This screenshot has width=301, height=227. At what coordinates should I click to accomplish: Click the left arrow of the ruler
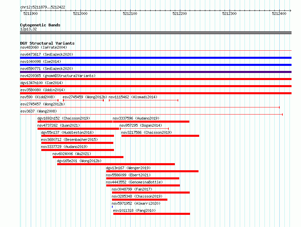pos(21,10)
